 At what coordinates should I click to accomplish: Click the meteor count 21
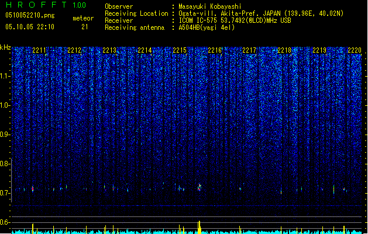(x=84, y=27)
